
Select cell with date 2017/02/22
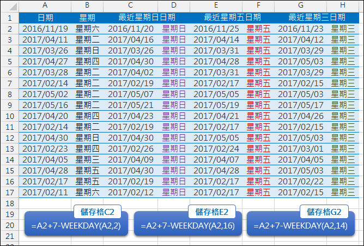(x=301, y=182)
